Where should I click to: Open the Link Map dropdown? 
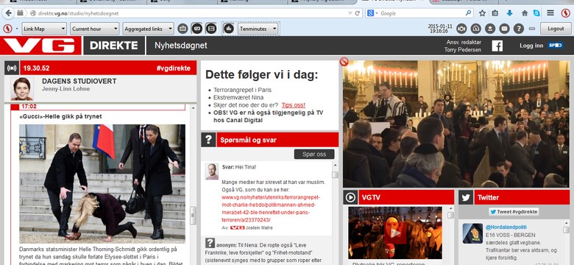44,29
